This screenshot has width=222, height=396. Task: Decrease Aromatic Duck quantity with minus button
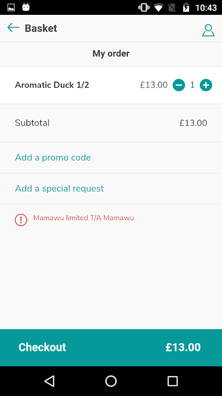pos(179,85)
